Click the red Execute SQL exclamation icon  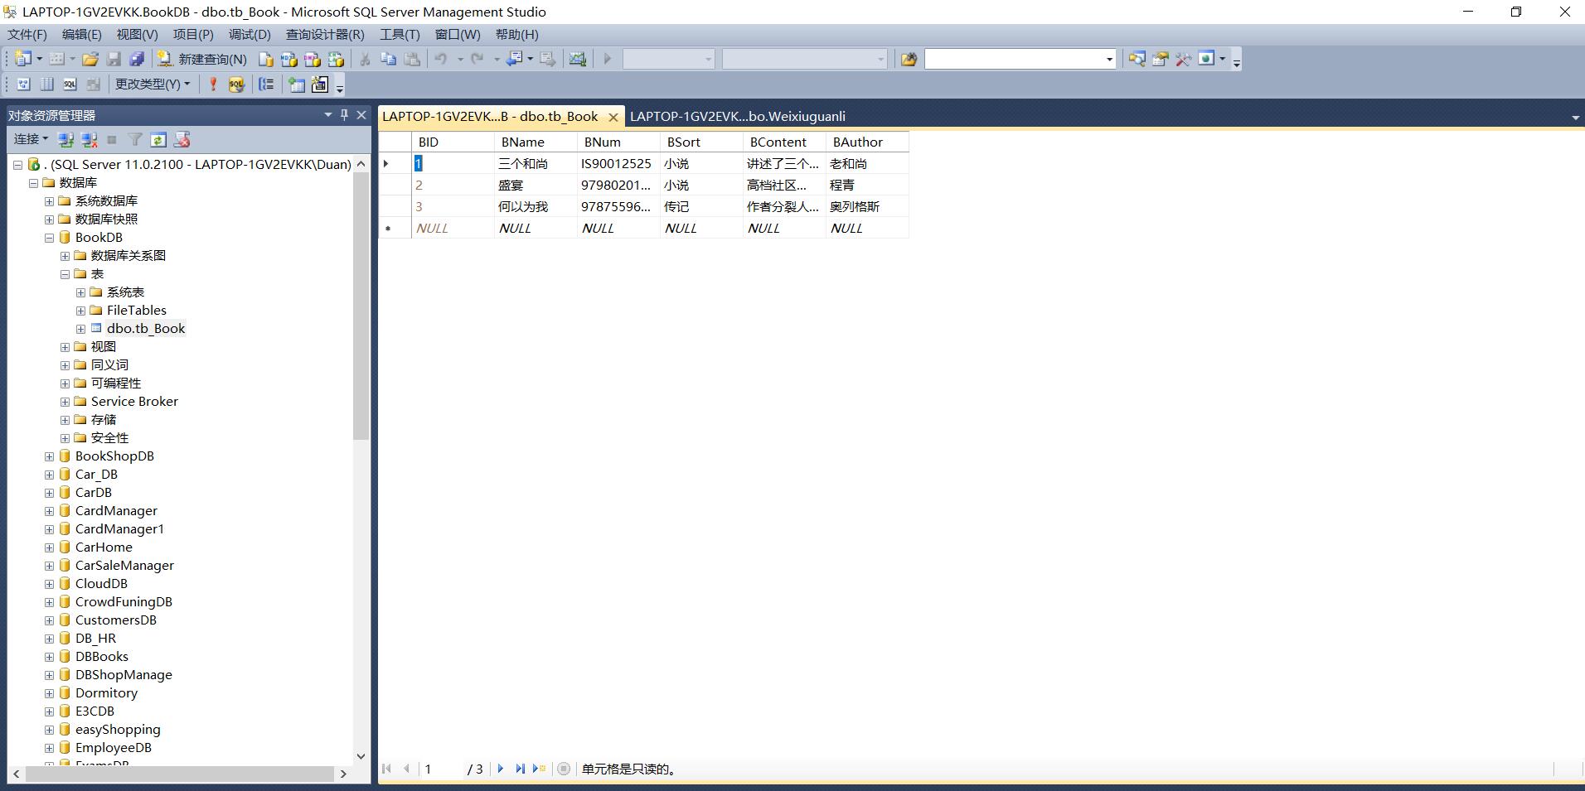[x=213, y=84]
